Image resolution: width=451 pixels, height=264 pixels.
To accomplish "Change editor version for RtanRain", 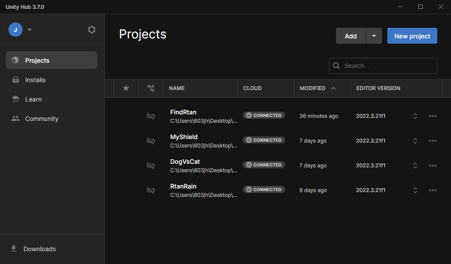I will click(415, 190).
